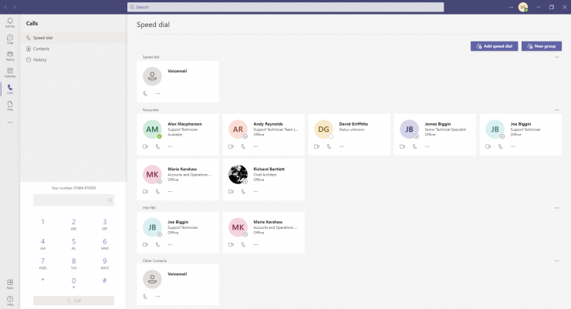
Task: Open more options for Andy Reynolds
Action: click(255, 146)
